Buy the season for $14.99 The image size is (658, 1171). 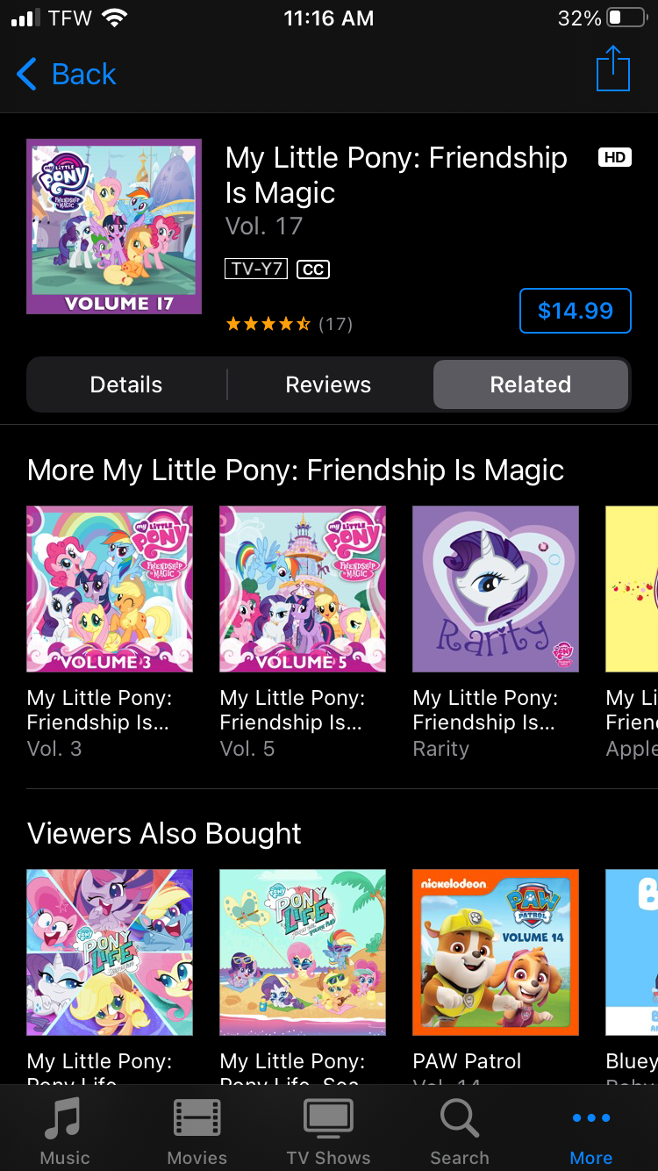pos(575,311)
